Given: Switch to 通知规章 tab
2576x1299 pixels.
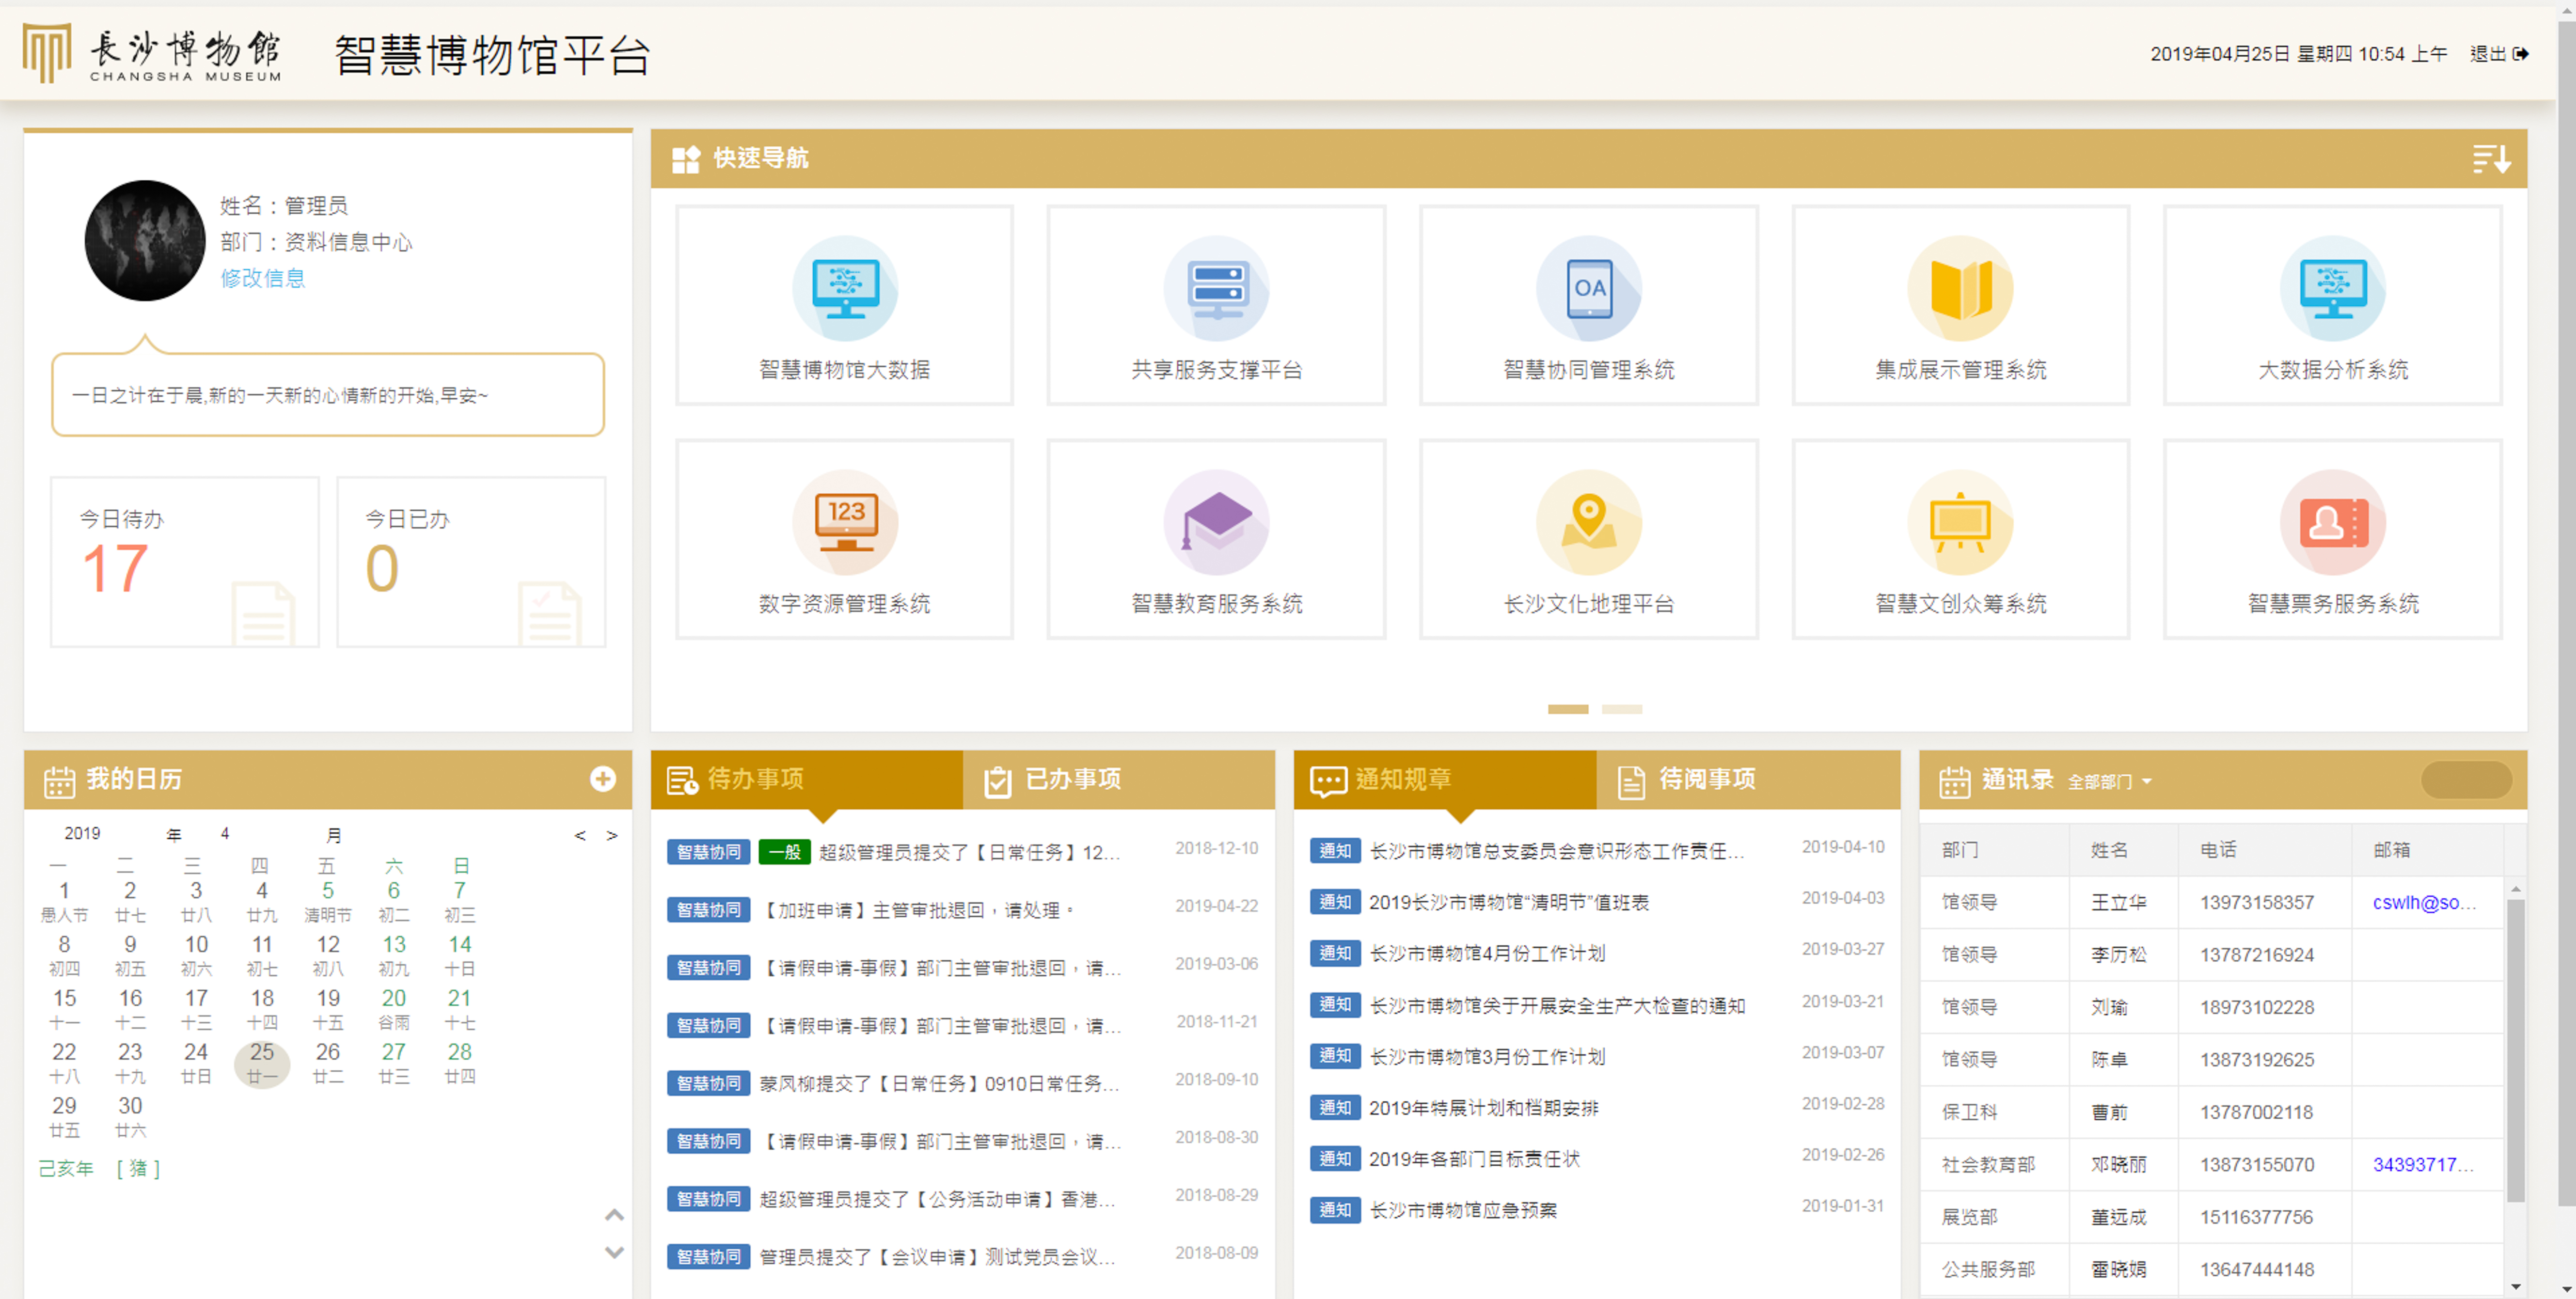Looking at the screenshot, I should click(1445, 779).
